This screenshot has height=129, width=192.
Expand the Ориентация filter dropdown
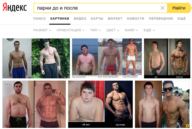(x=70, y=30)
